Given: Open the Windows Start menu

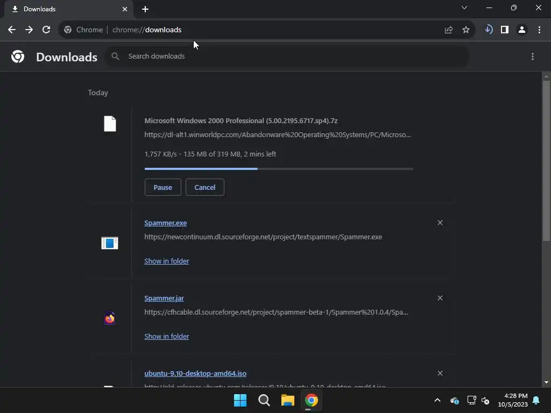Looking at the screenshot, I should [241, 400].
